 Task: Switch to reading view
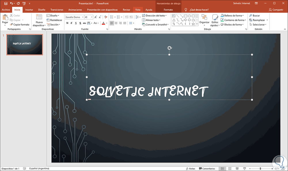pos(237,168)
